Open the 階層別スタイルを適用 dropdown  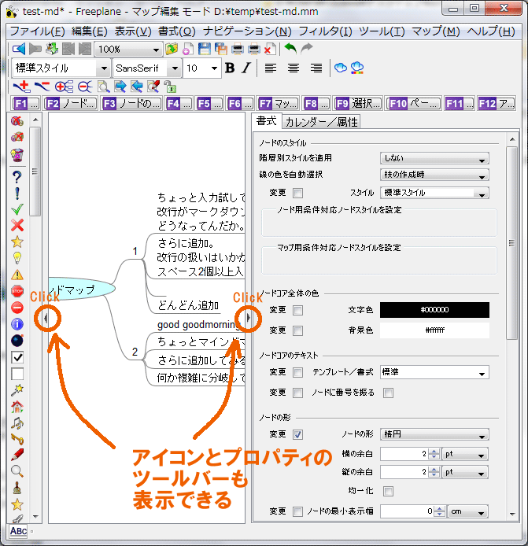click(x=434, y=158)
